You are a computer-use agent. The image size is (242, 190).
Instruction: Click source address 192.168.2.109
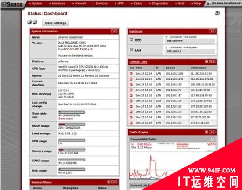pyautogui.click(x=174, y=74)
